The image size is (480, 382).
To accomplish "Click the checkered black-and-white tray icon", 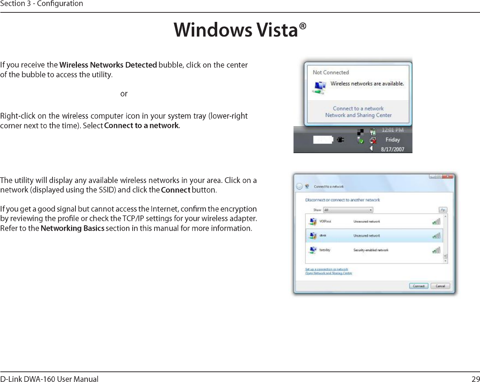I will (x=360, y=132).
